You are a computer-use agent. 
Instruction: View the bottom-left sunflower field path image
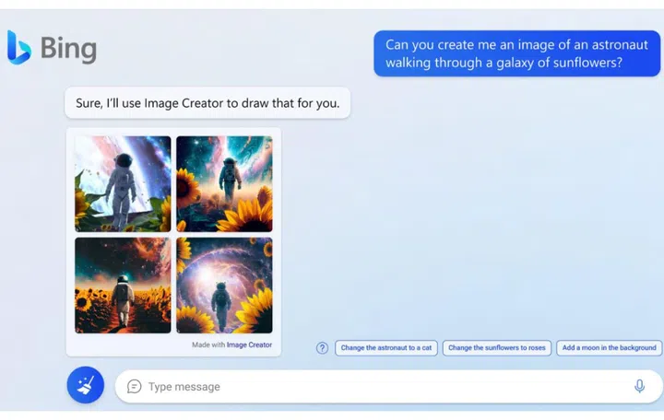(x=123, y=285)
